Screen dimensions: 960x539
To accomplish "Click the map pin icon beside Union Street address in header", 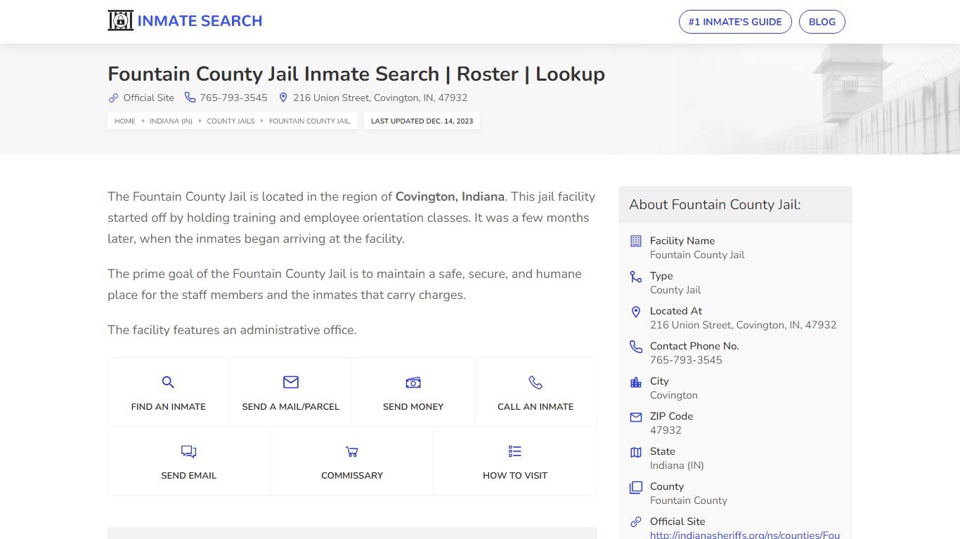I will [283, 98].
